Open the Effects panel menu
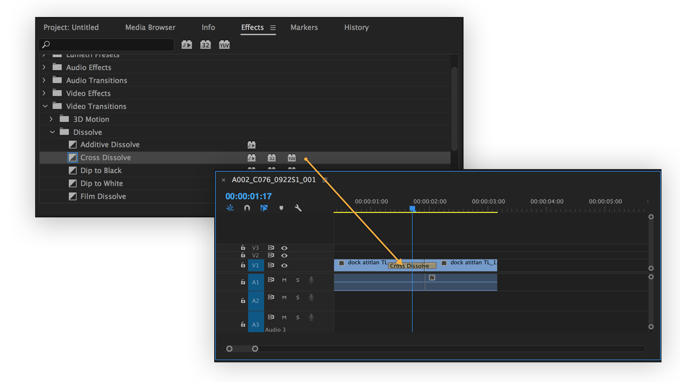The height and width of the screenshot is (382, 680). click(273, 28)
